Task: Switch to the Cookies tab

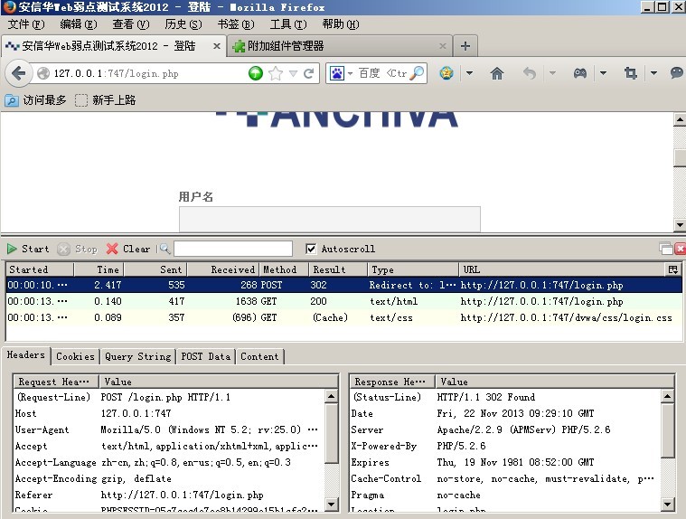Action: pos(75,356)
